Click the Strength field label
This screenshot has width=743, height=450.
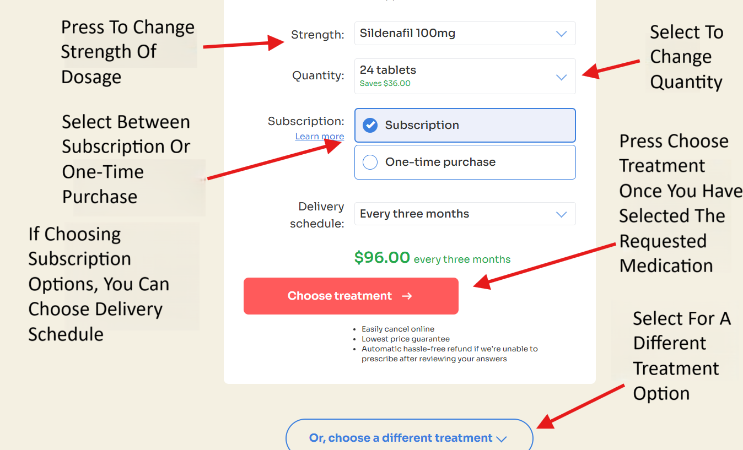[317, 35]
